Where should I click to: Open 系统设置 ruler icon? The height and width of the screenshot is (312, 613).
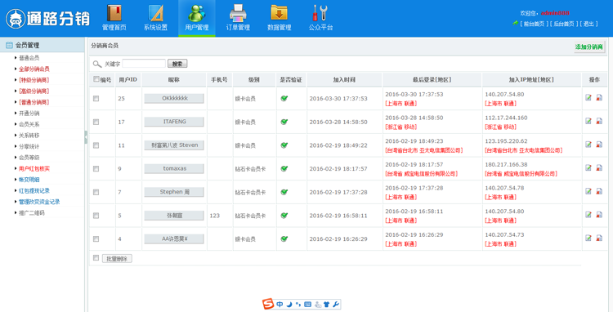click(x=155, y=13)
